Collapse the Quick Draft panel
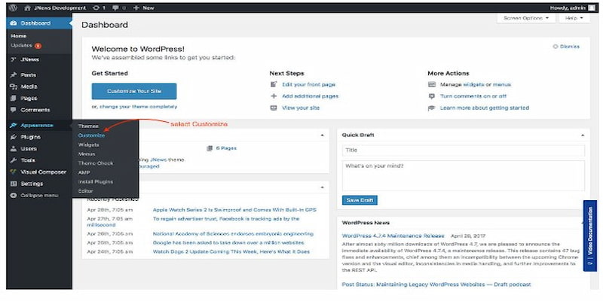The height and width of the screenshot is (301, 603). (x=581, y=135)
